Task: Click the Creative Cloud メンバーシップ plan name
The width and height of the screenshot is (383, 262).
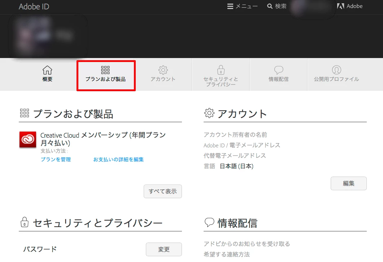Action: click(x=103, y=139)
